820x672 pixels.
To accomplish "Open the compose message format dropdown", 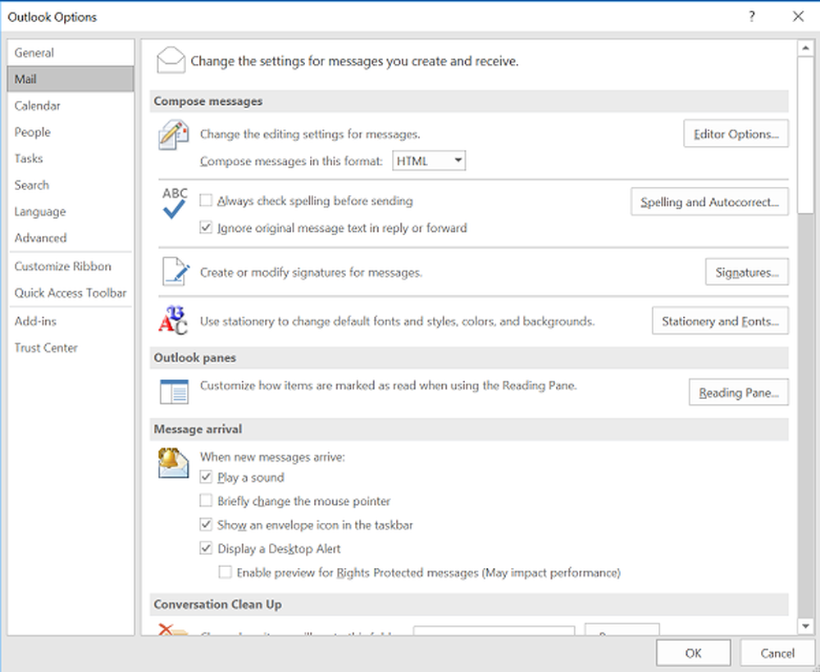I will click(x=429, y=161).
